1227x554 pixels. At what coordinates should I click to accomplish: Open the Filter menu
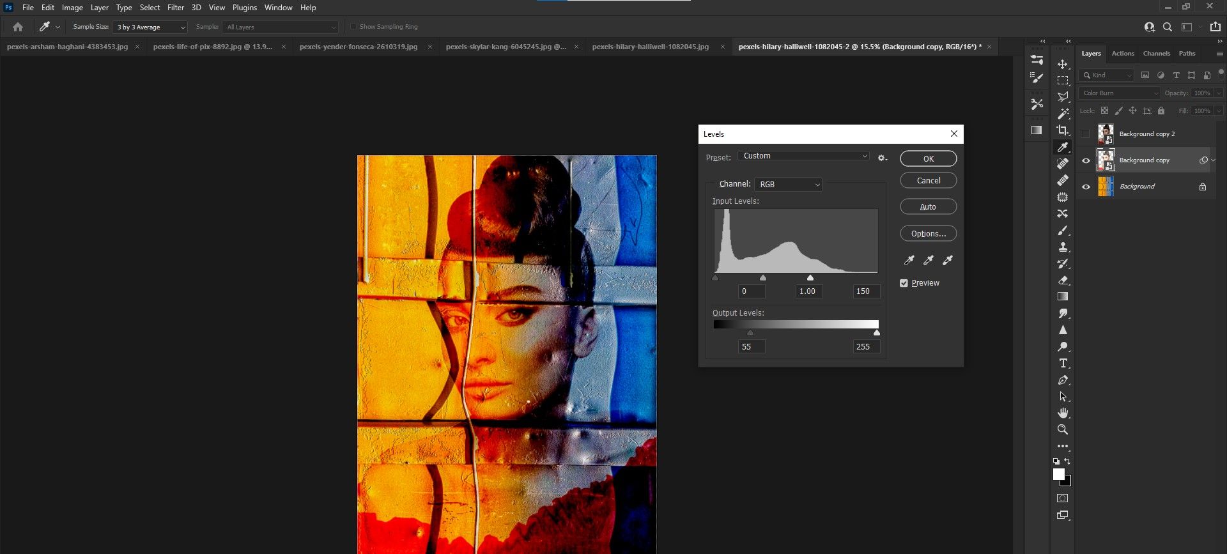175,8
